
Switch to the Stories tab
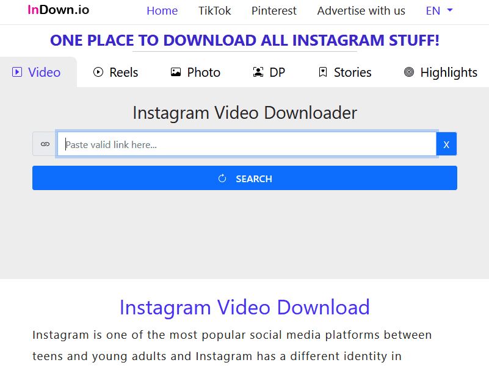coord(345,73)
